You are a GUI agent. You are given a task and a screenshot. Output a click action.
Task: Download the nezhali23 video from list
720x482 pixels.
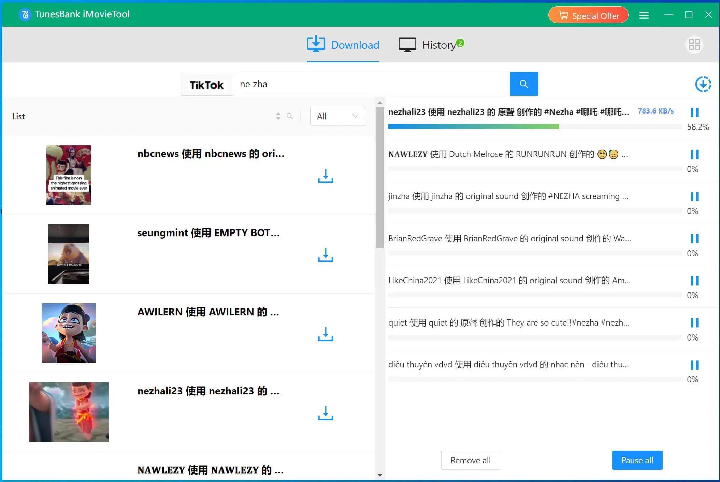click(x=326, y=413)
